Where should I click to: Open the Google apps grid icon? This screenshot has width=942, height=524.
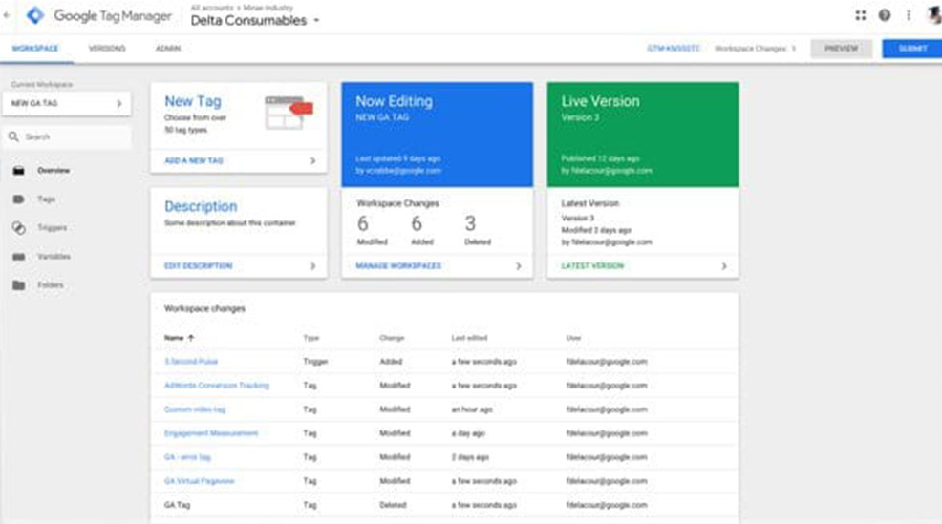click(x=860, y=16)
